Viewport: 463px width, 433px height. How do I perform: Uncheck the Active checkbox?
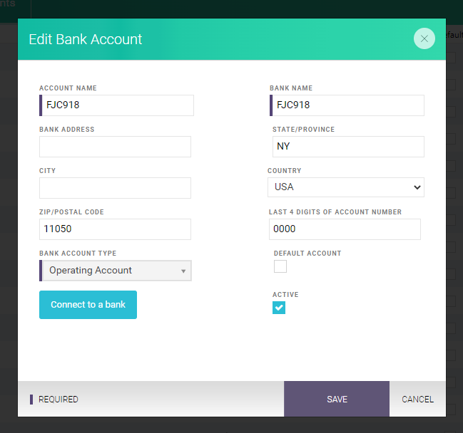(x=279, y=308)
